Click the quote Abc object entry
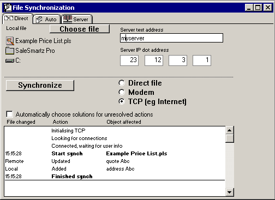 [x=118, y=161]
